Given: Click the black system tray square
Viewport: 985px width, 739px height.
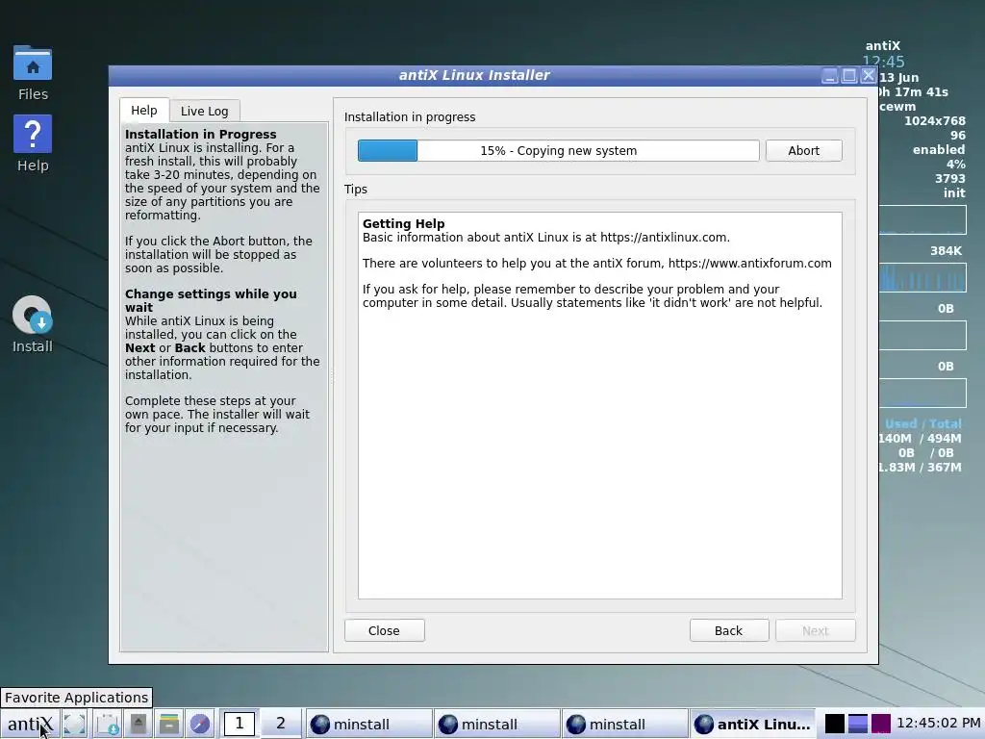Looking at the screenshot, I should 834,724.
